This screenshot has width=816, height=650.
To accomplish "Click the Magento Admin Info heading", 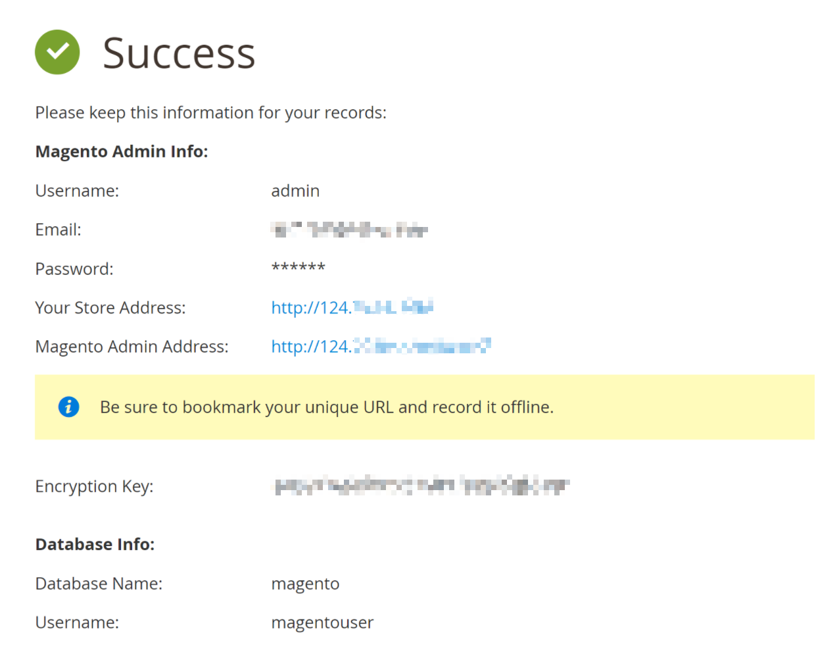I will [122, 151].
